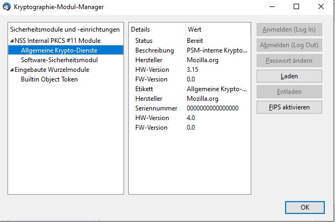Image resolution: width=335 pixels, height=222 pixels.
Task: Click the Bereit status value
Action: point(195,41)
